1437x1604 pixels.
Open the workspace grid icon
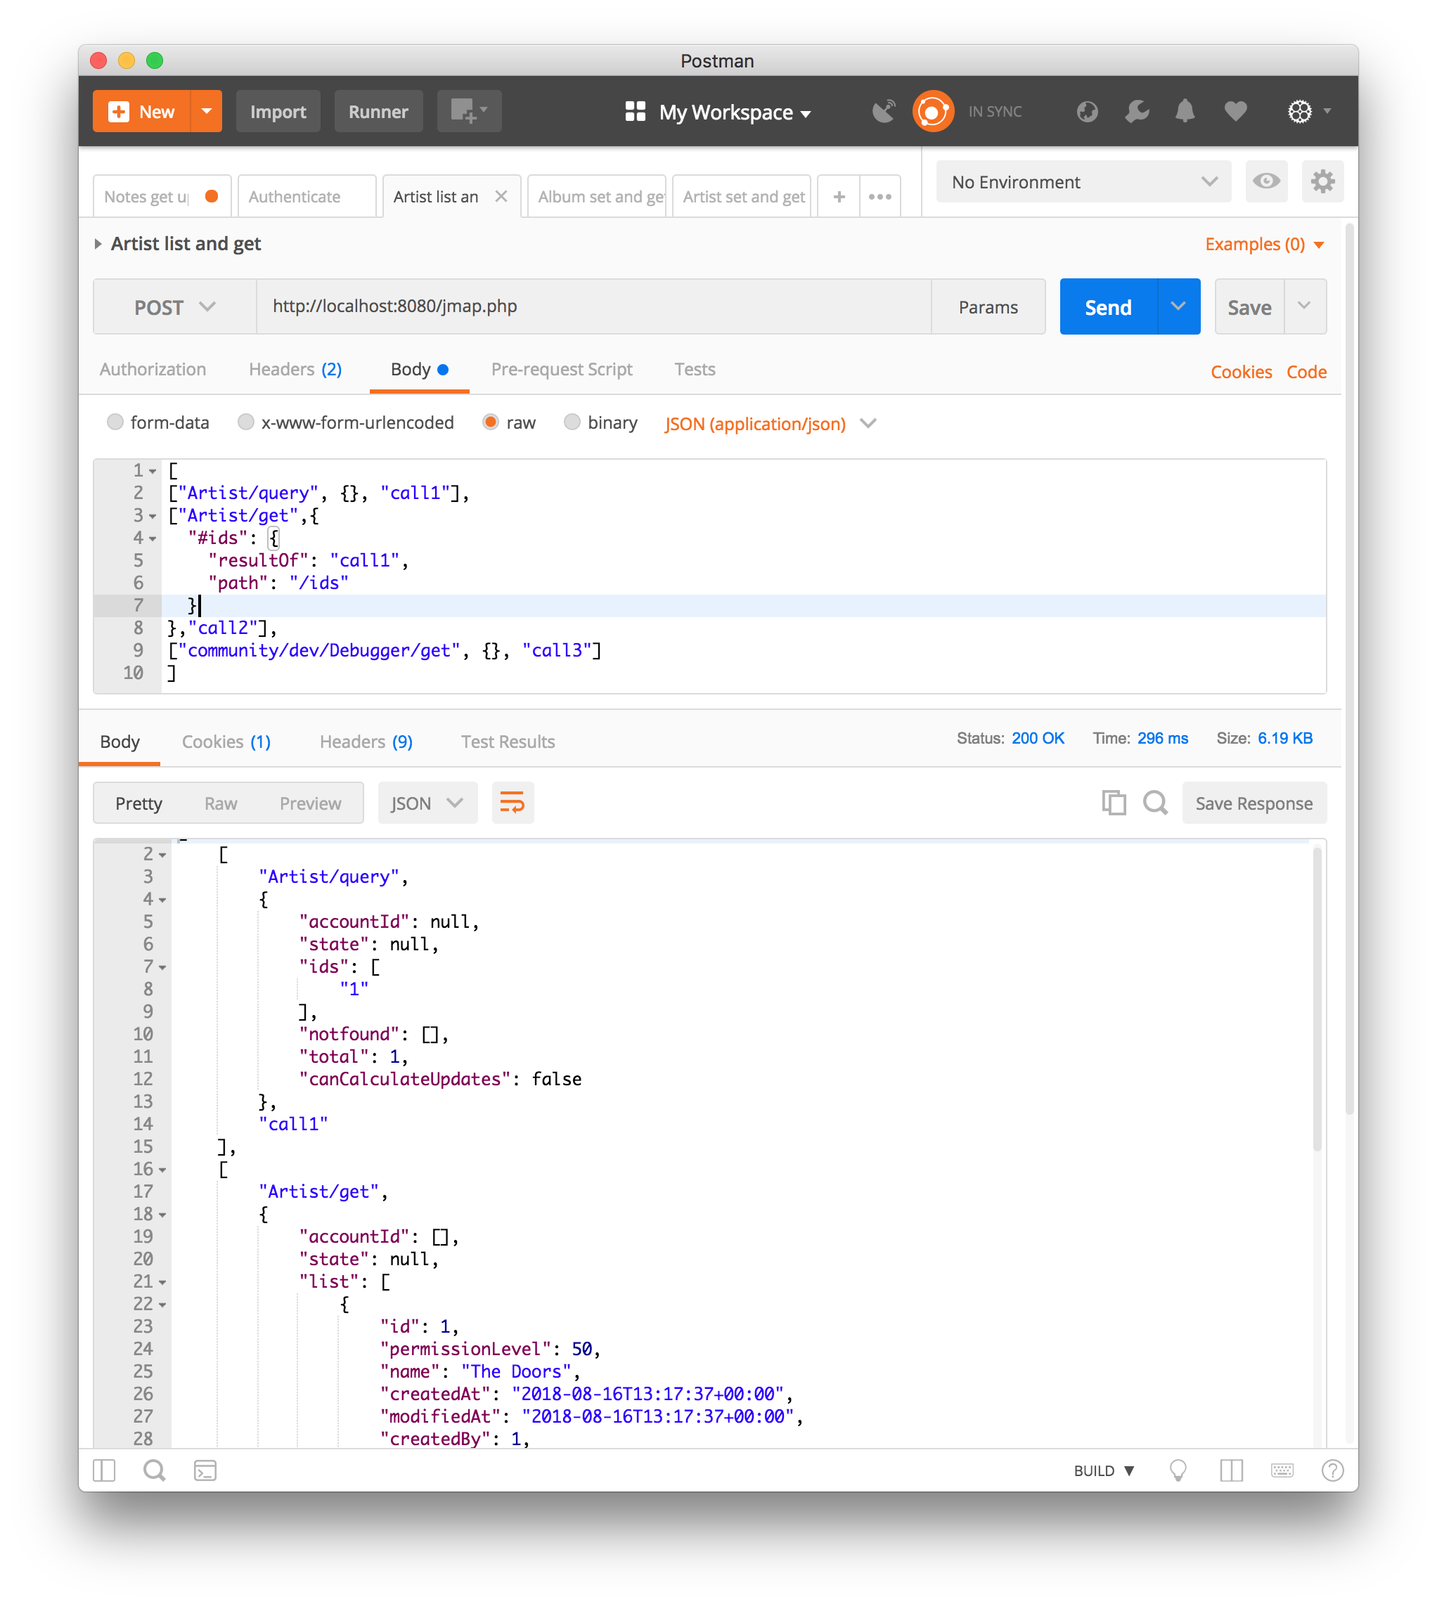coord(635,111)
